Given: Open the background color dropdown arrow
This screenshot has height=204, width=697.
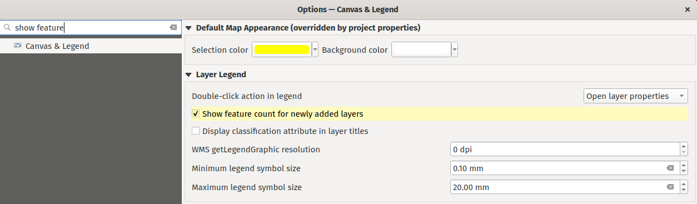Looking at the screenshot, I should click(x=455, y=50).
